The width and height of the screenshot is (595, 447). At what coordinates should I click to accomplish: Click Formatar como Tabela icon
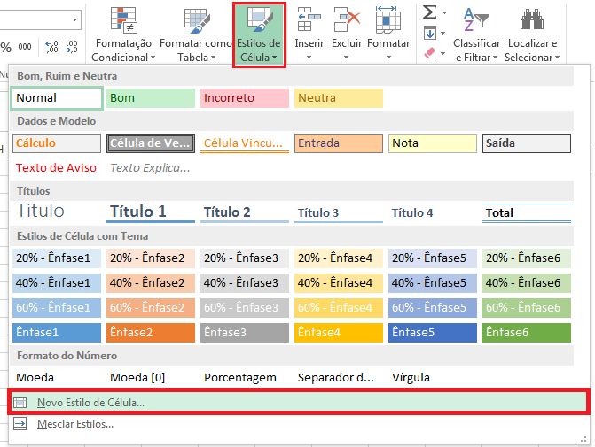(x=197, y=21)
